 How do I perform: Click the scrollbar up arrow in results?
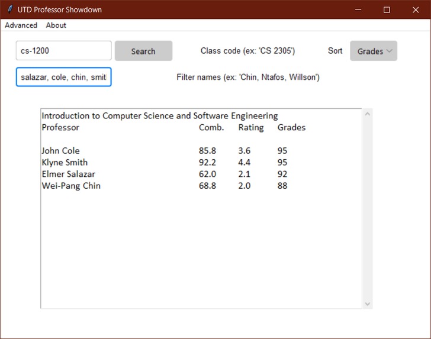coord(368,114)
